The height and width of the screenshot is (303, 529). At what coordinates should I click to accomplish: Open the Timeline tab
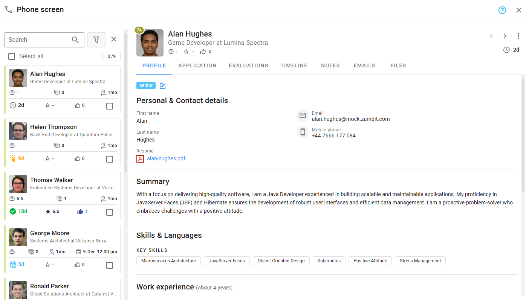click(294, 65)
